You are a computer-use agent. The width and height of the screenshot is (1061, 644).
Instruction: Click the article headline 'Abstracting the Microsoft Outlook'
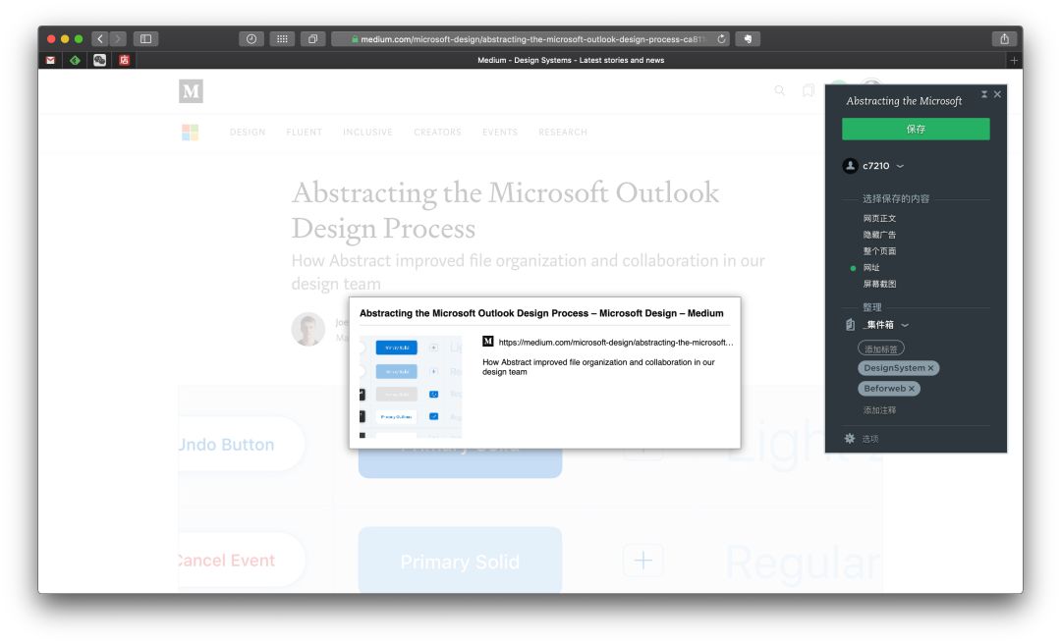coord(505,210)
